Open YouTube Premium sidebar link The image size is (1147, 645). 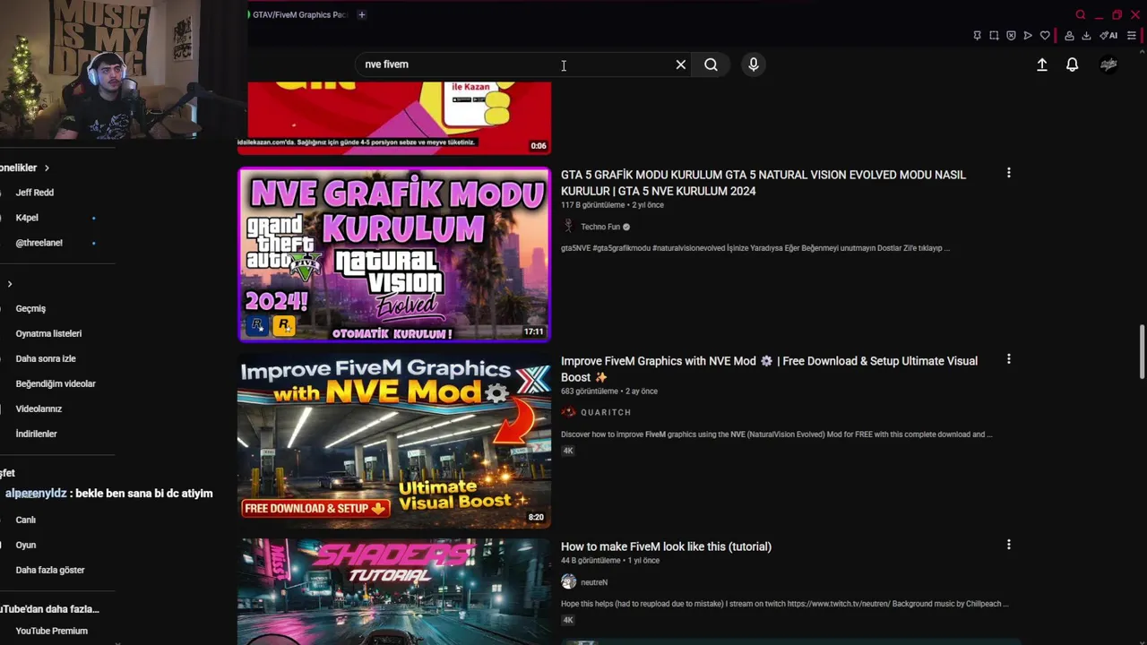pyautogui.click(x=51, y=631)
